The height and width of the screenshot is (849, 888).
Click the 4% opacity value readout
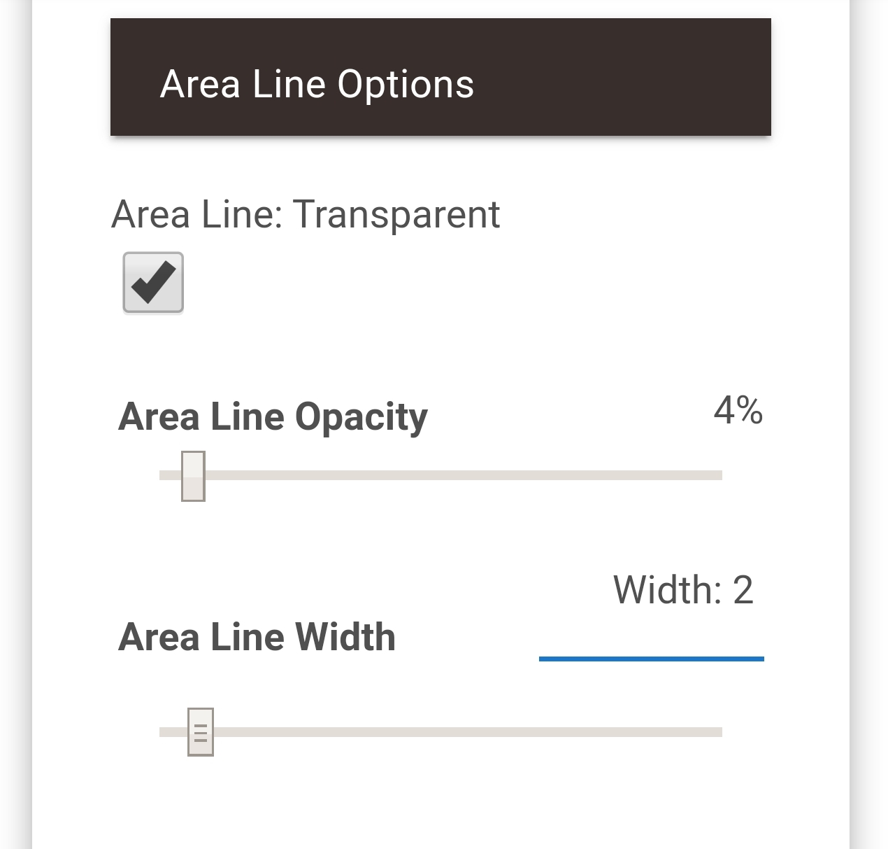738,410
